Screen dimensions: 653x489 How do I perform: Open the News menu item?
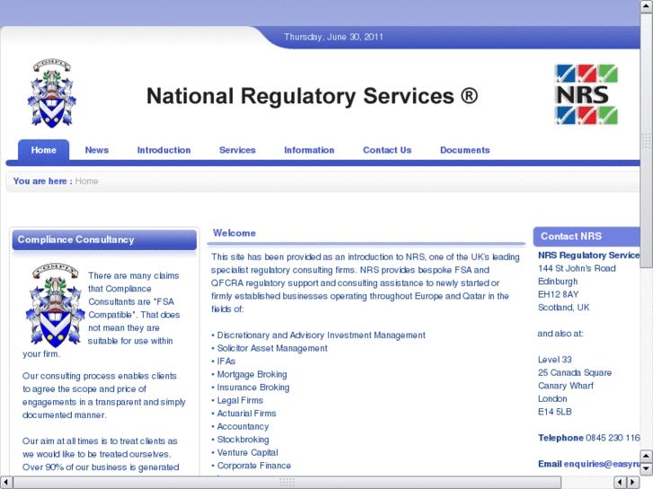point(97,150)
